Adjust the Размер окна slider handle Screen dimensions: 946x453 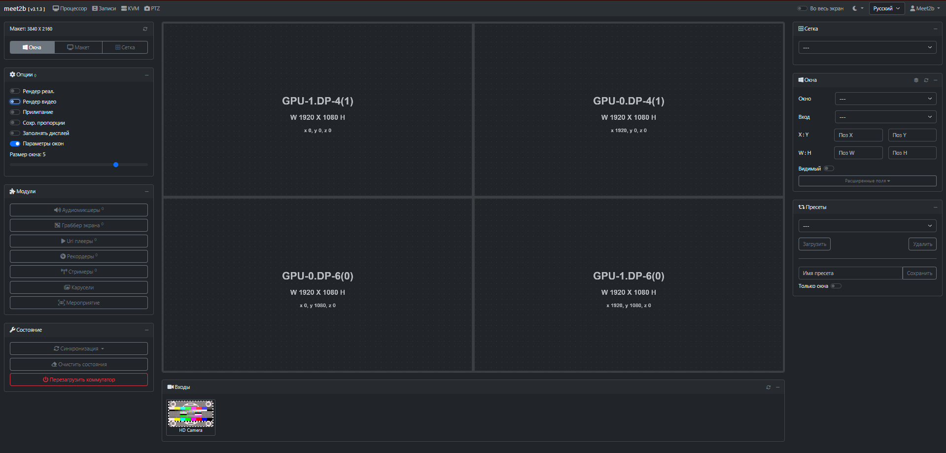click(116, 165)
